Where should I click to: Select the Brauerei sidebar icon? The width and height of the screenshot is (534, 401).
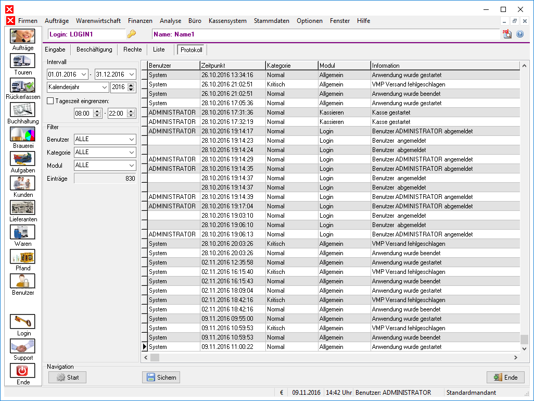[x=22, y=134]
